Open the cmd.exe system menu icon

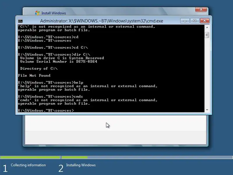click(x=20, y=21)
